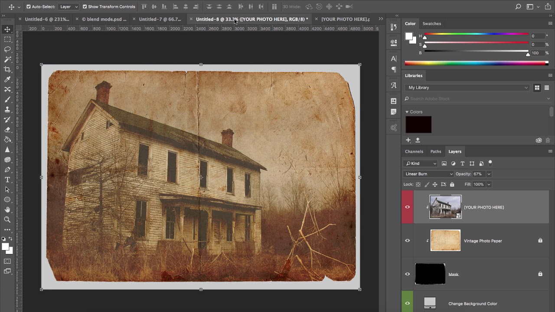Select the Move tool in the toolbox
Image resolution: width=555 pixels, height=312 pixels.
(x=7, y=29)
